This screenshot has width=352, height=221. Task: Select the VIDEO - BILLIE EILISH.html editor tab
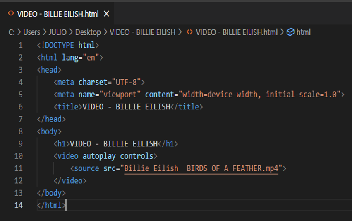(57, 14)
